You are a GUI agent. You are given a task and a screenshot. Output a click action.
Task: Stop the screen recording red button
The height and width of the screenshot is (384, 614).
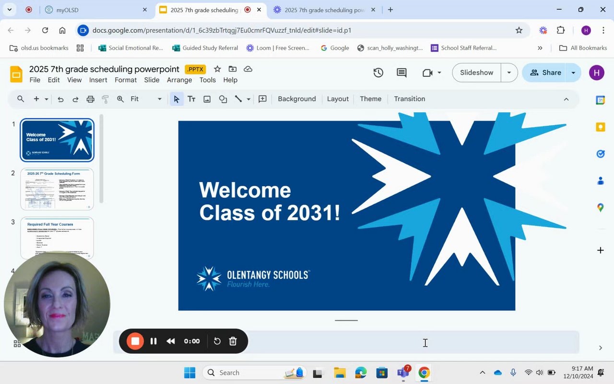(135, 341)
